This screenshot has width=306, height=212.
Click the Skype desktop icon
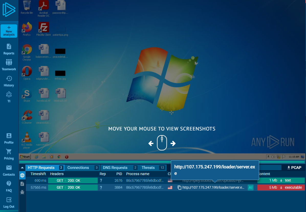tap(27, 95)
